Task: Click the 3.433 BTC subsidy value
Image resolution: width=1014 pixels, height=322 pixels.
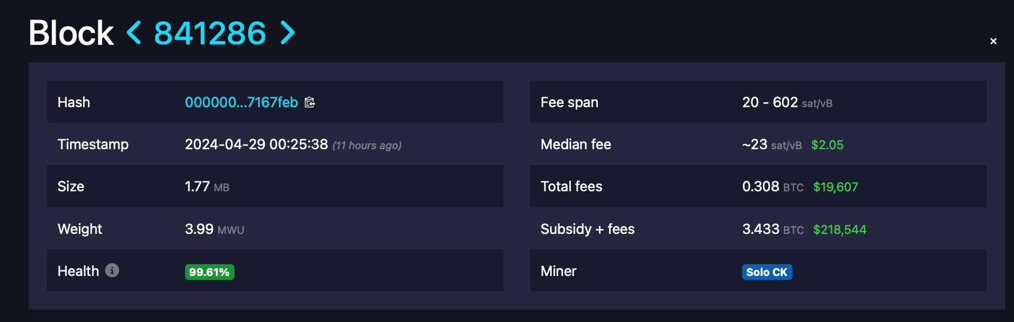Action: click(772, 229)
